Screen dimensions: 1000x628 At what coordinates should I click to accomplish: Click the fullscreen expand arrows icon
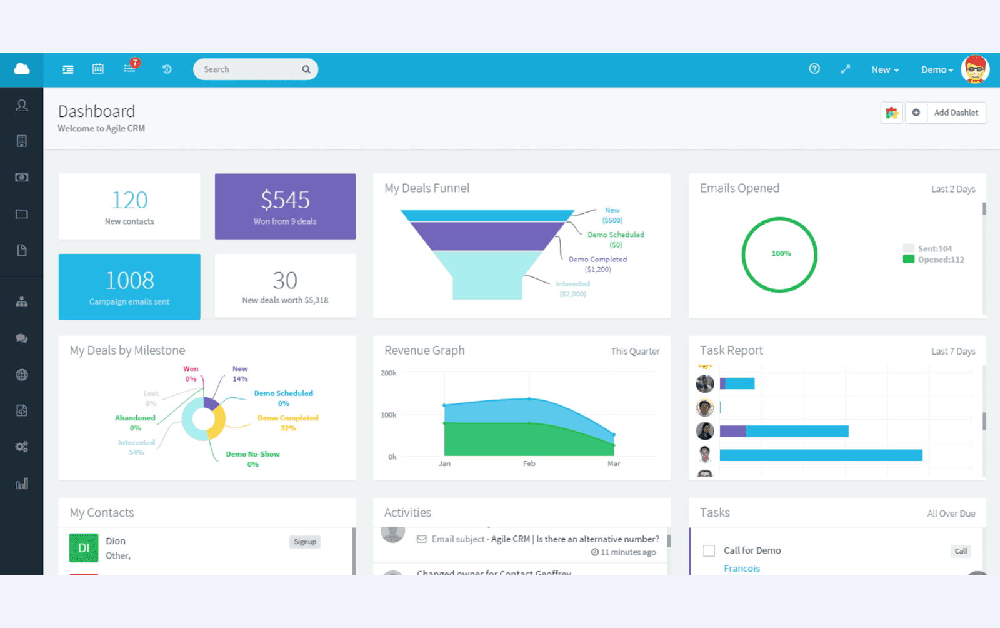(845, 69)
